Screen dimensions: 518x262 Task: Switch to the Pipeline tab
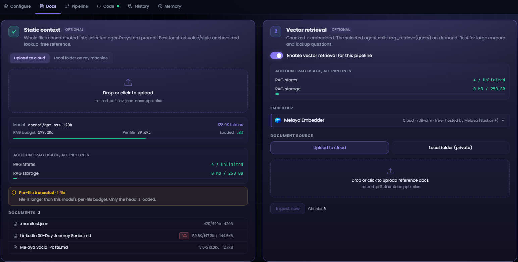(x=76, y=6)
